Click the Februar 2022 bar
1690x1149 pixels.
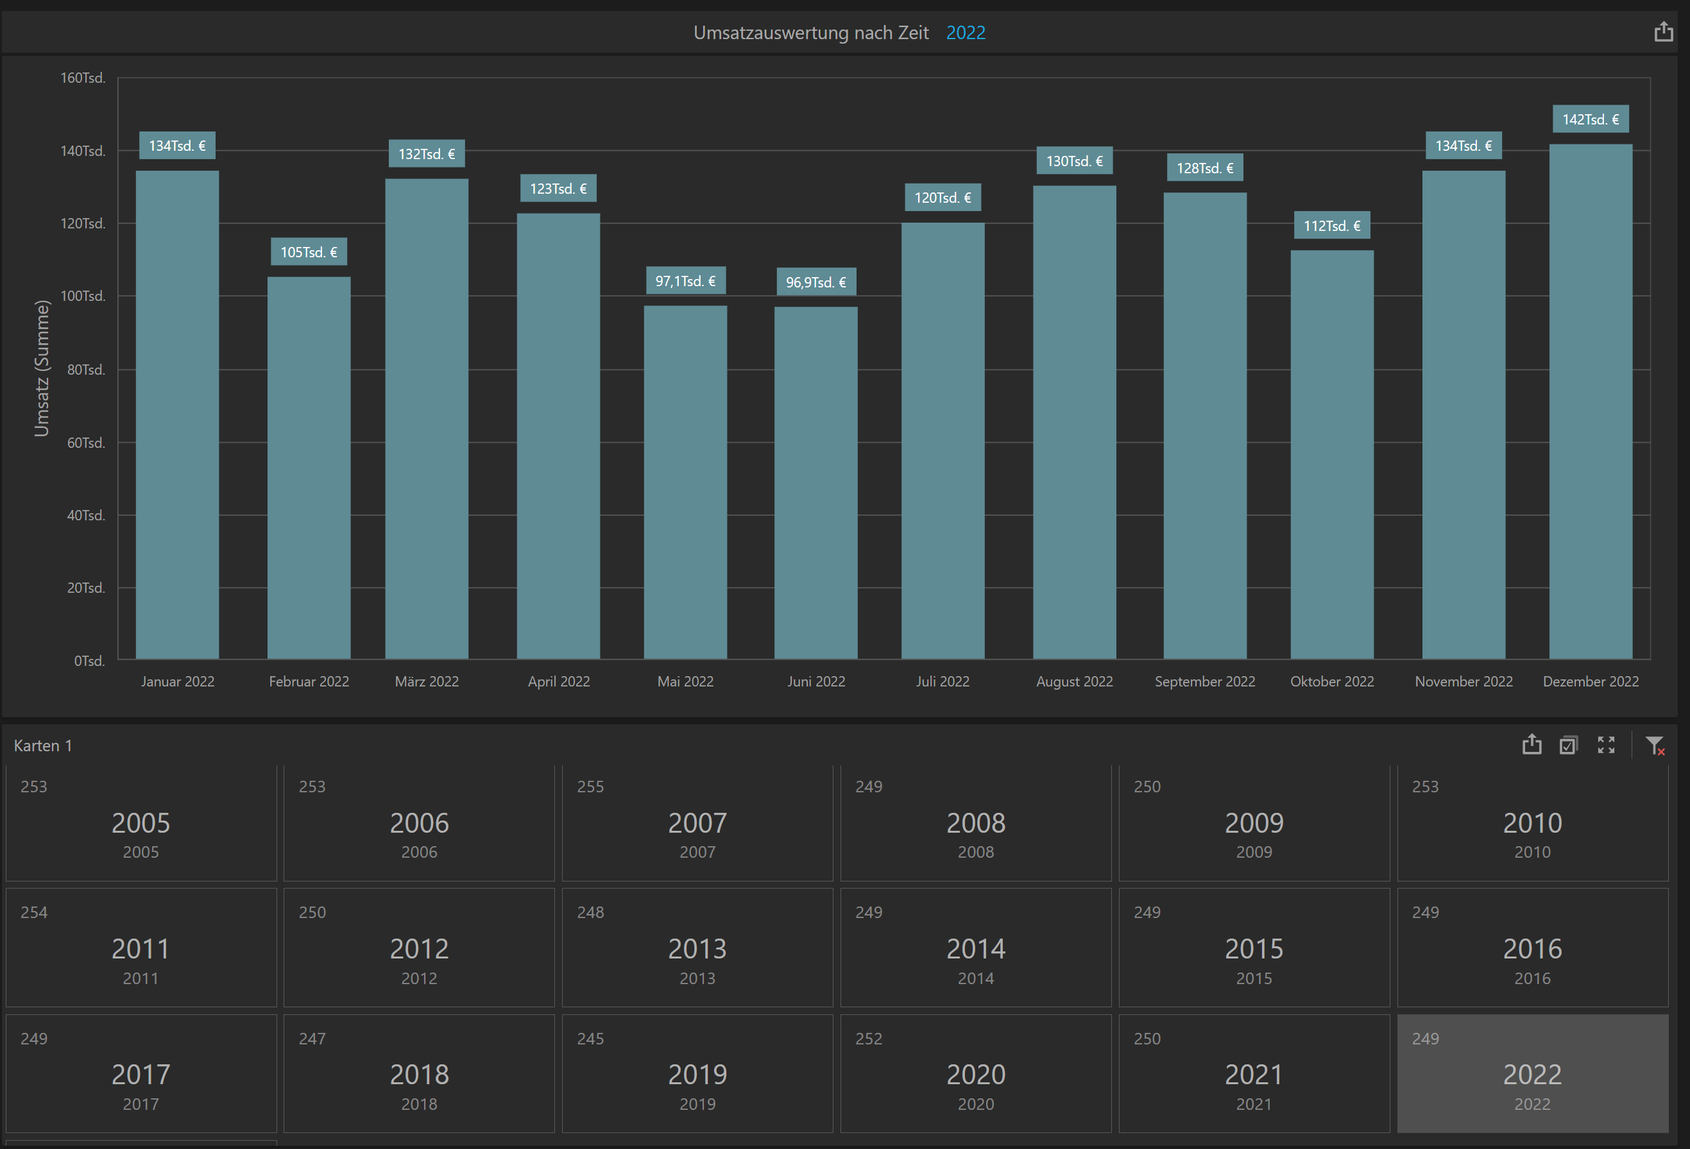[x=309, y=468]
